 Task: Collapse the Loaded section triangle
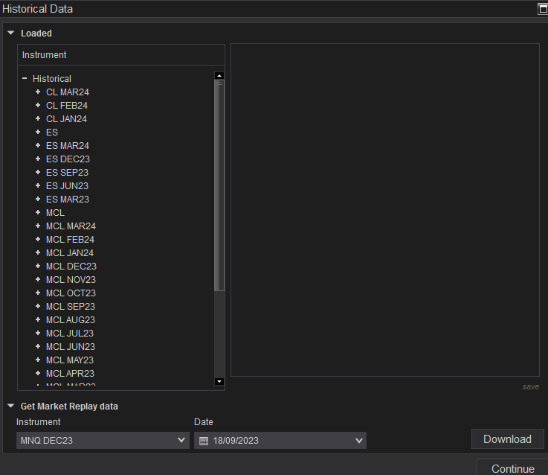coord(11,33)
